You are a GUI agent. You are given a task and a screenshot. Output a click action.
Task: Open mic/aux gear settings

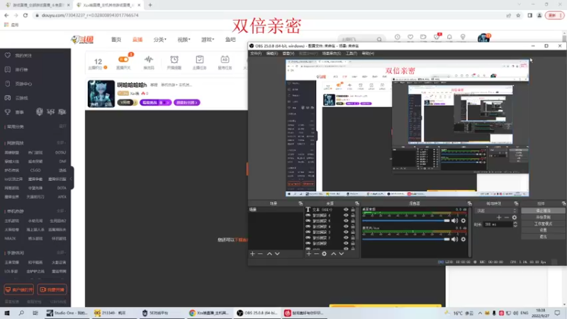[464, 240]
